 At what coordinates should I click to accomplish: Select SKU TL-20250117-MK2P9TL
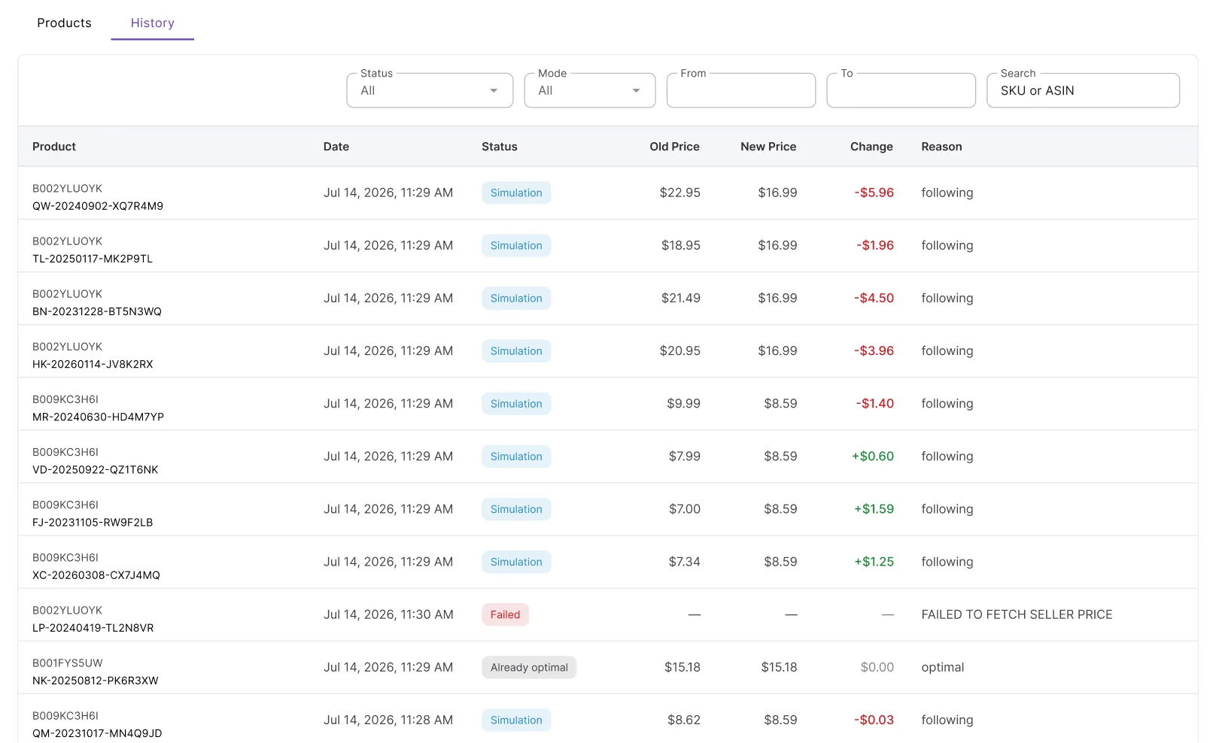pyautogui.click(x=93, y=259)
